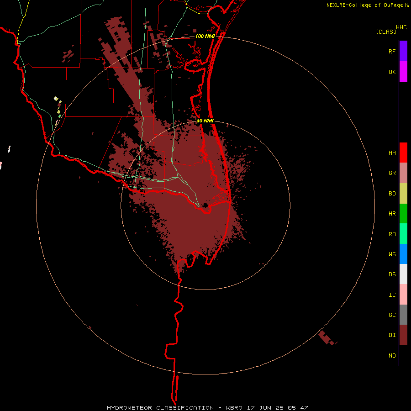
Task: Click the 50 NMI range ring label
Action: click(205, 121)
